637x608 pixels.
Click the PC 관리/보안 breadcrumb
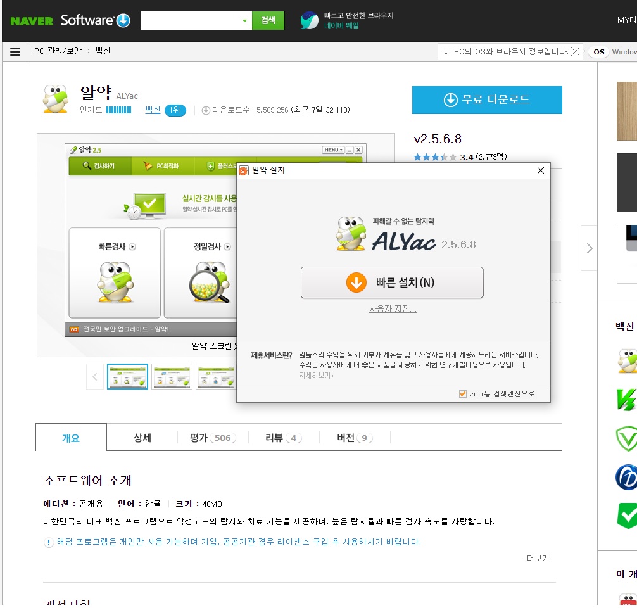pos(58,51)
